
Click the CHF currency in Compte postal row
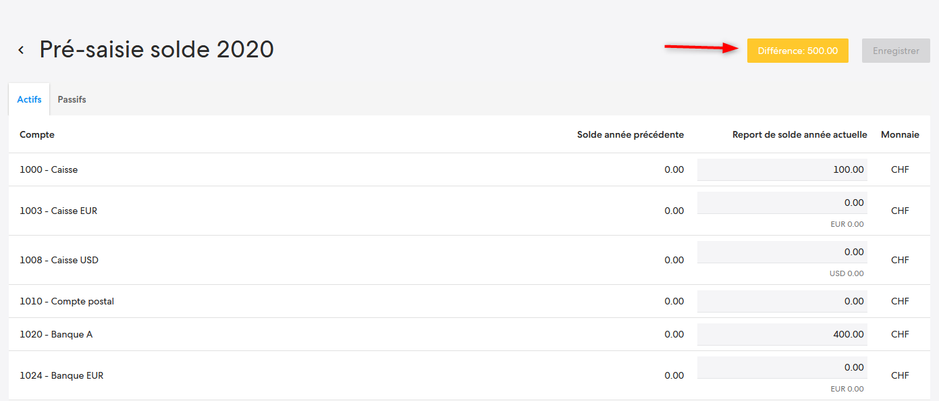click(x=900, y=301)
